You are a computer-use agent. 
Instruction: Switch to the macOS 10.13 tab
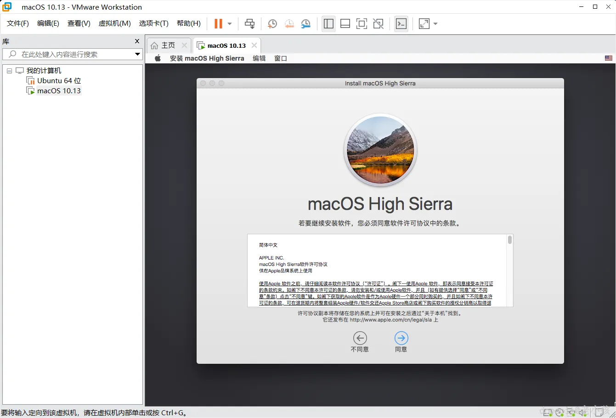[226, 45]
